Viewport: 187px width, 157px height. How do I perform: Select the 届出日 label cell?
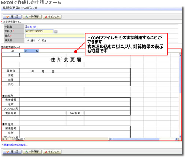[x=11, y=71]
